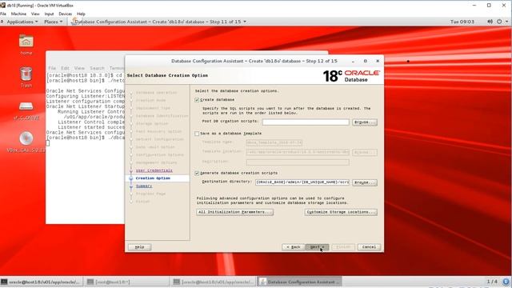Click the Select Database Creation Option heading
Image resolution: width=512 pixels, height=288 pixels.
click(x=167, y=75)
